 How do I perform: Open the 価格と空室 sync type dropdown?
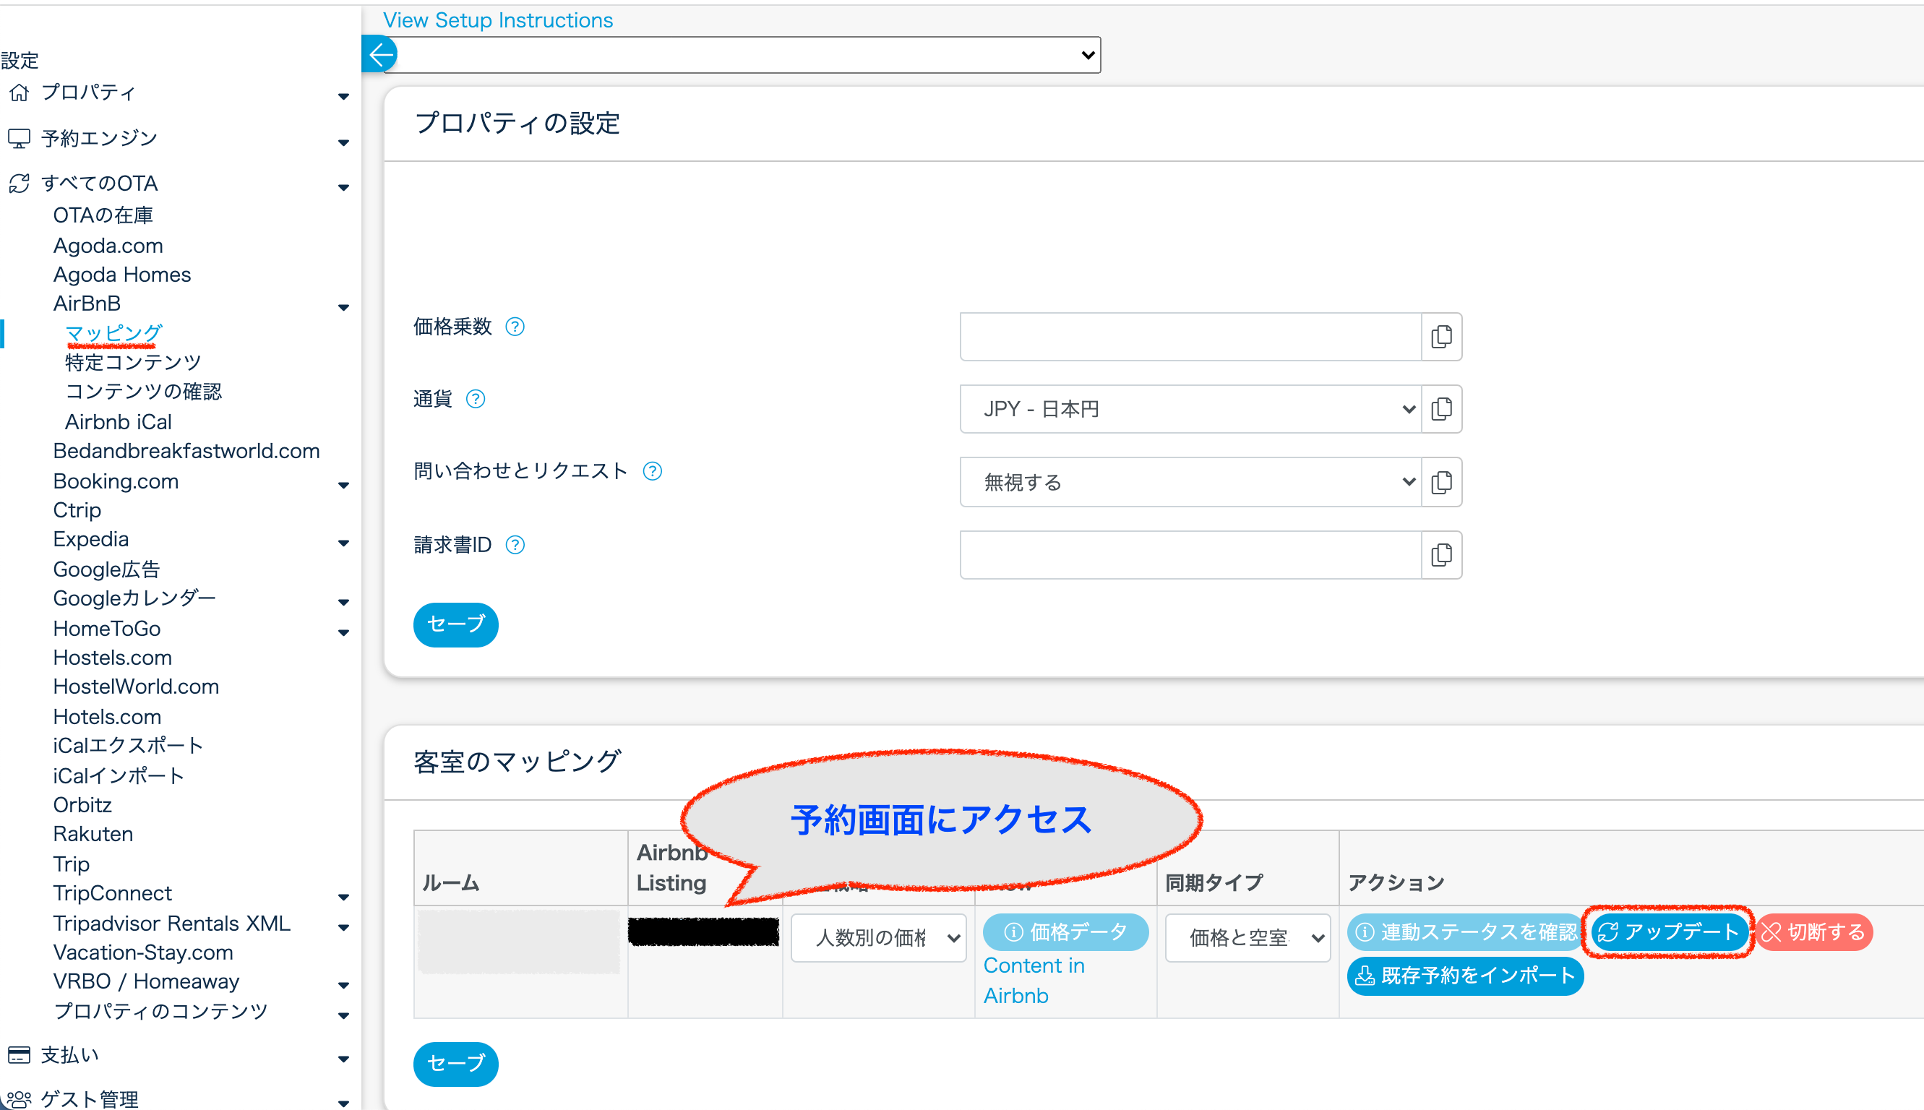tap(1247, 938)
